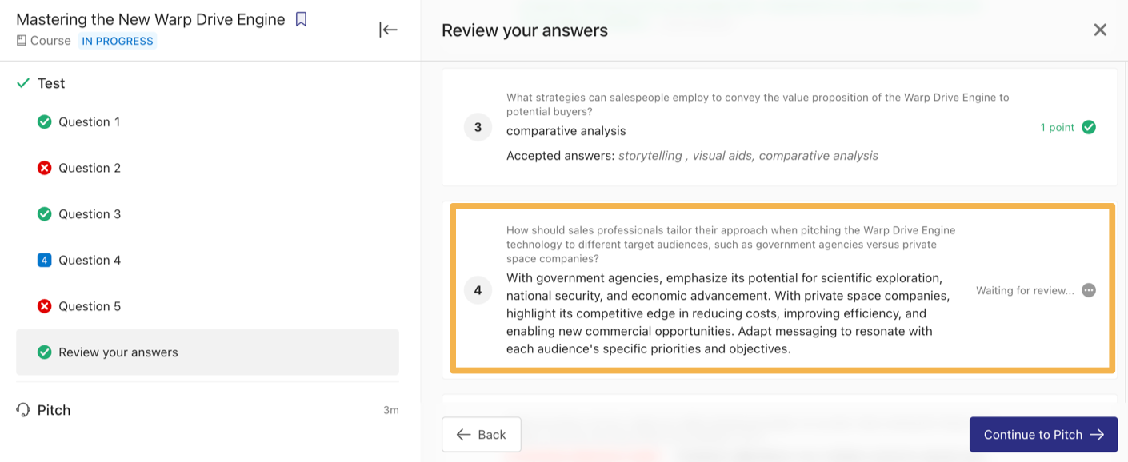The height and width of the screenshot is (462, 1128).
Task: Bookmark the Mastering the New Warp Drive Engine course
Action: (x=301, y=19)
